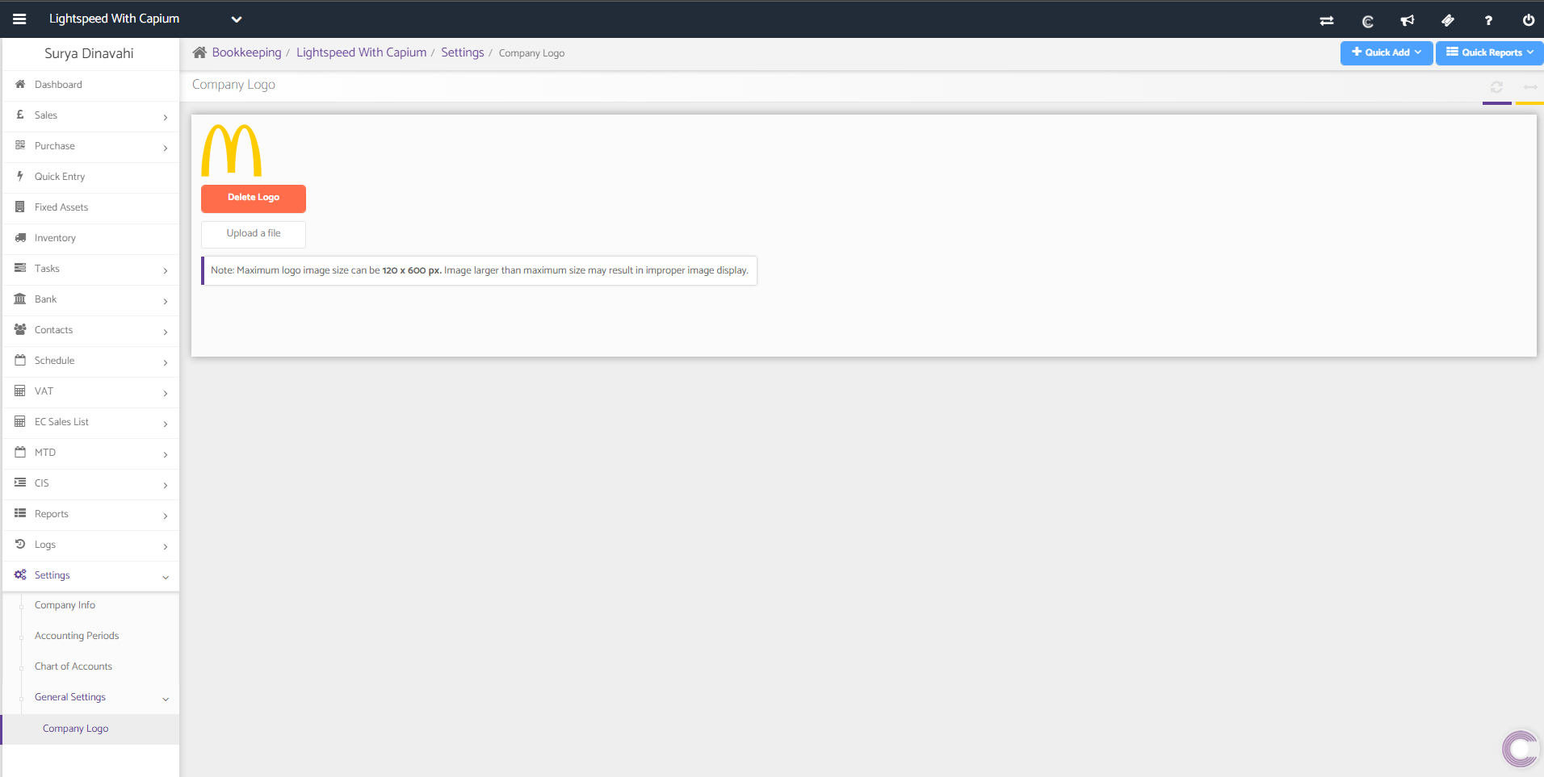Collapse the Settings menu chevron

pos(166,577)
